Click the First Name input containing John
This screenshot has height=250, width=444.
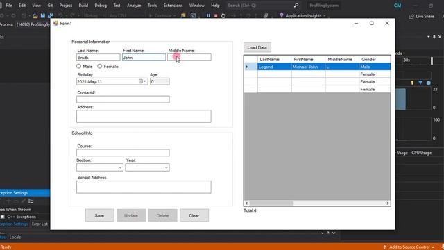[x=144, y=58]
